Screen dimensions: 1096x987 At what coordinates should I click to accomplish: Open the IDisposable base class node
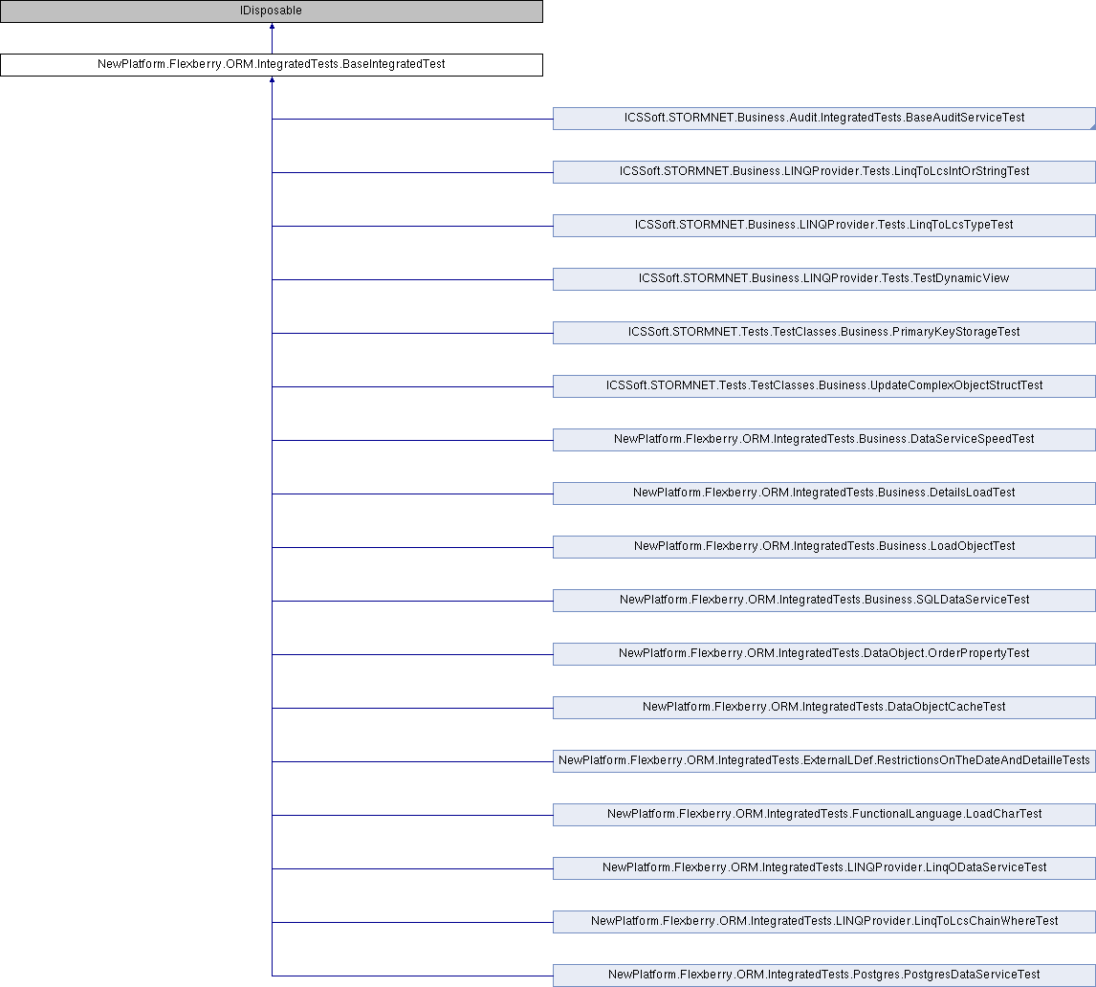point(272,11)
